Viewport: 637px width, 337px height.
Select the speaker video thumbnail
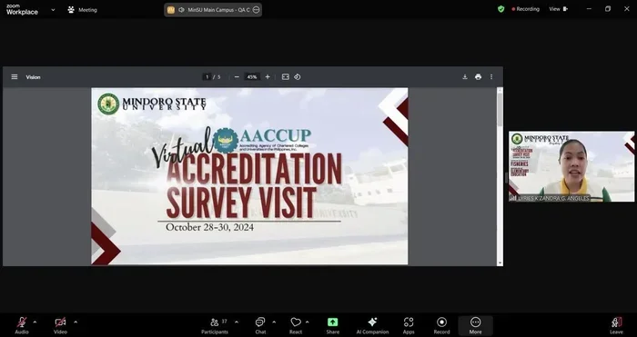(571, 166)
